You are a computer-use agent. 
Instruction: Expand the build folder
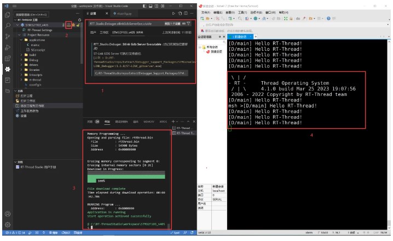coord(21,55)
